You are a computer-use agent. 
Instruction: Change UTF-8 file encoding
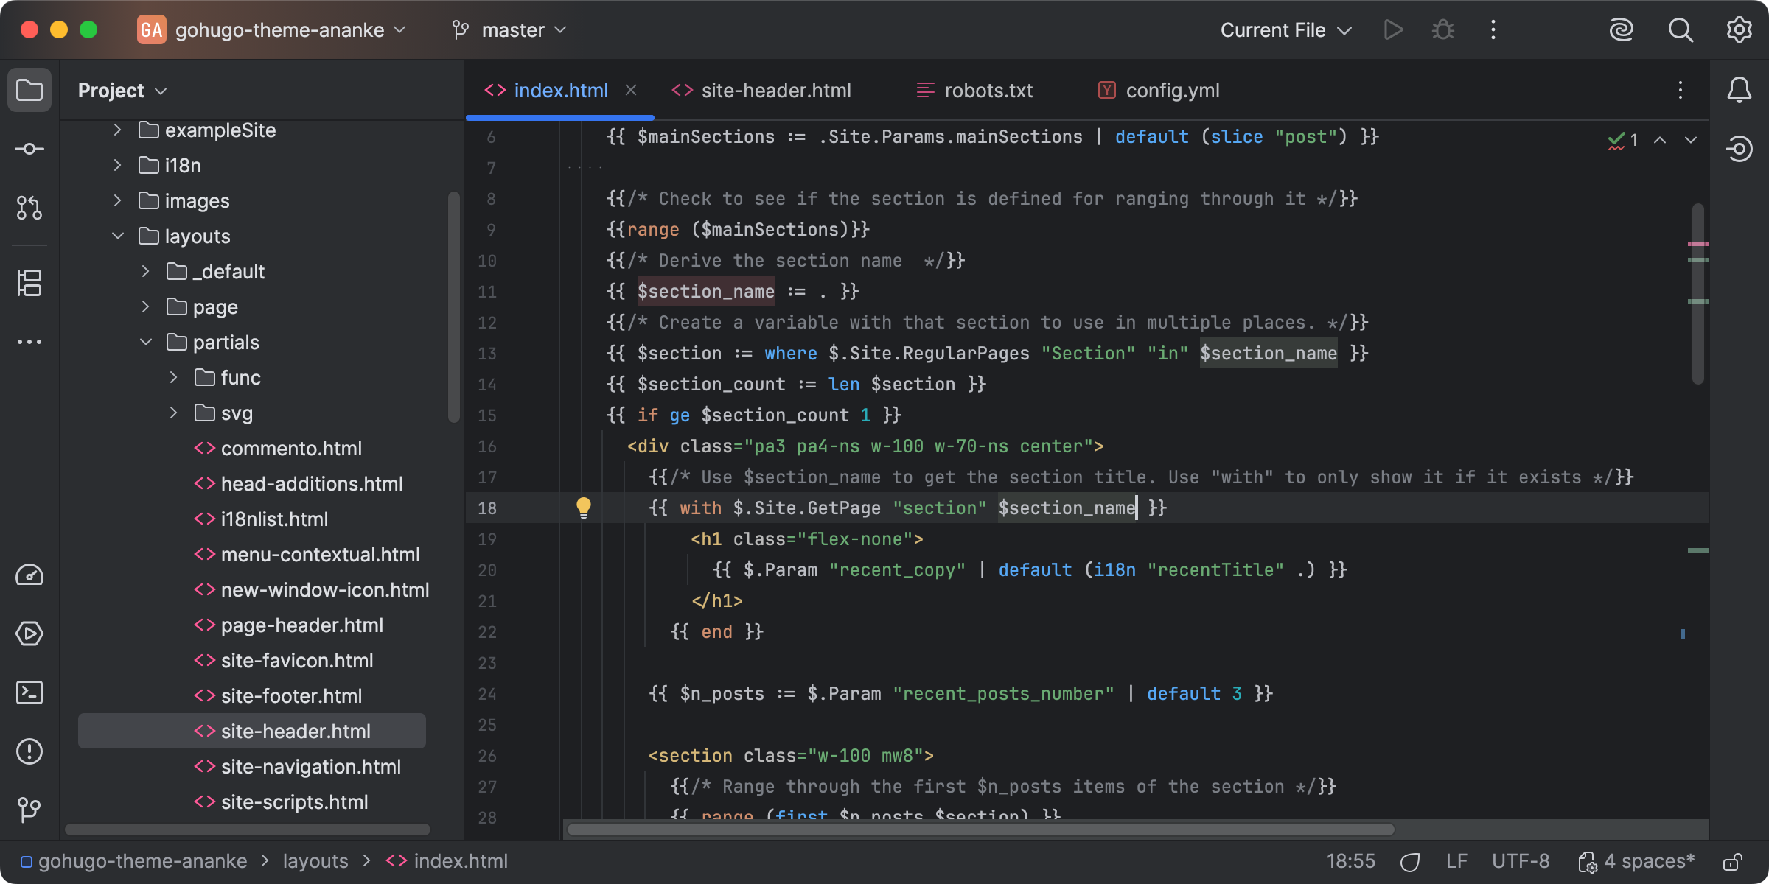pyautogui.click(x=1521, y=861)
